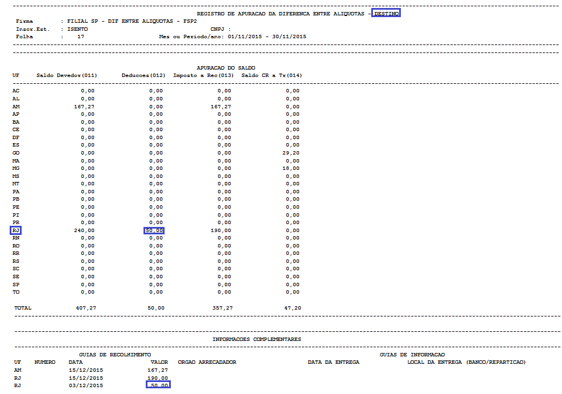This screenshot has height=394, width=562.
Task: Click total saldo credor 47,20
Action: point(293,308)
